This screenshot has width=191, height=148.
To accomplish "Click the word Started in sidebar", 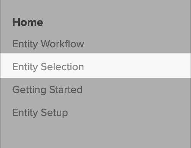I will (x=66, y=90).
